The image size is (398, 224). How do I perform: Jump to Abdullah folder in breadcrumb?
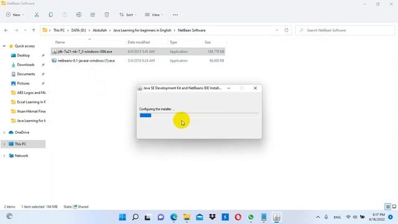99,30
